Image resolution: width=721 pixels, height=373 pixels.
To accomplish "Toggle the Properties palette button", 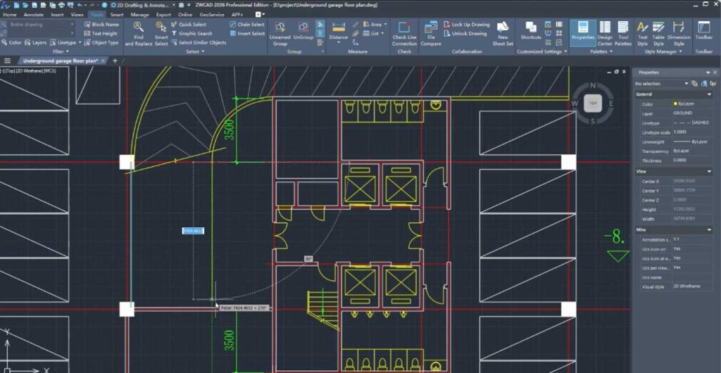I will [582, 32].
